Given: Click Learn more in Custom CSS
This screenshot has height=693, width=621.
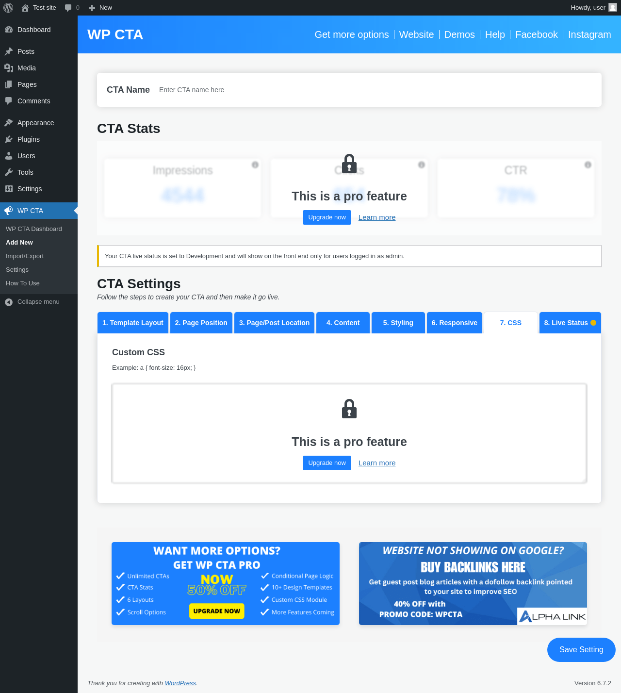Looking at the screenshot, I should click(x=377, y=463).
